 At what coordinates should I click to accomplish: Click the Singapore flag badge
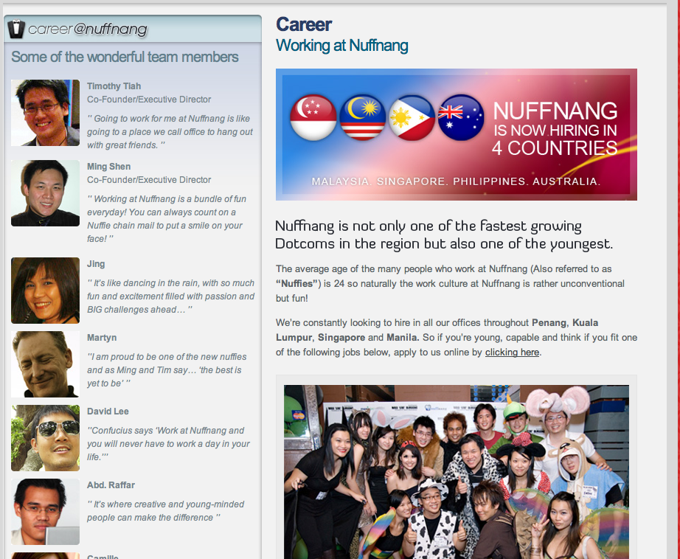pyautogui.click(x=313, y=117)
